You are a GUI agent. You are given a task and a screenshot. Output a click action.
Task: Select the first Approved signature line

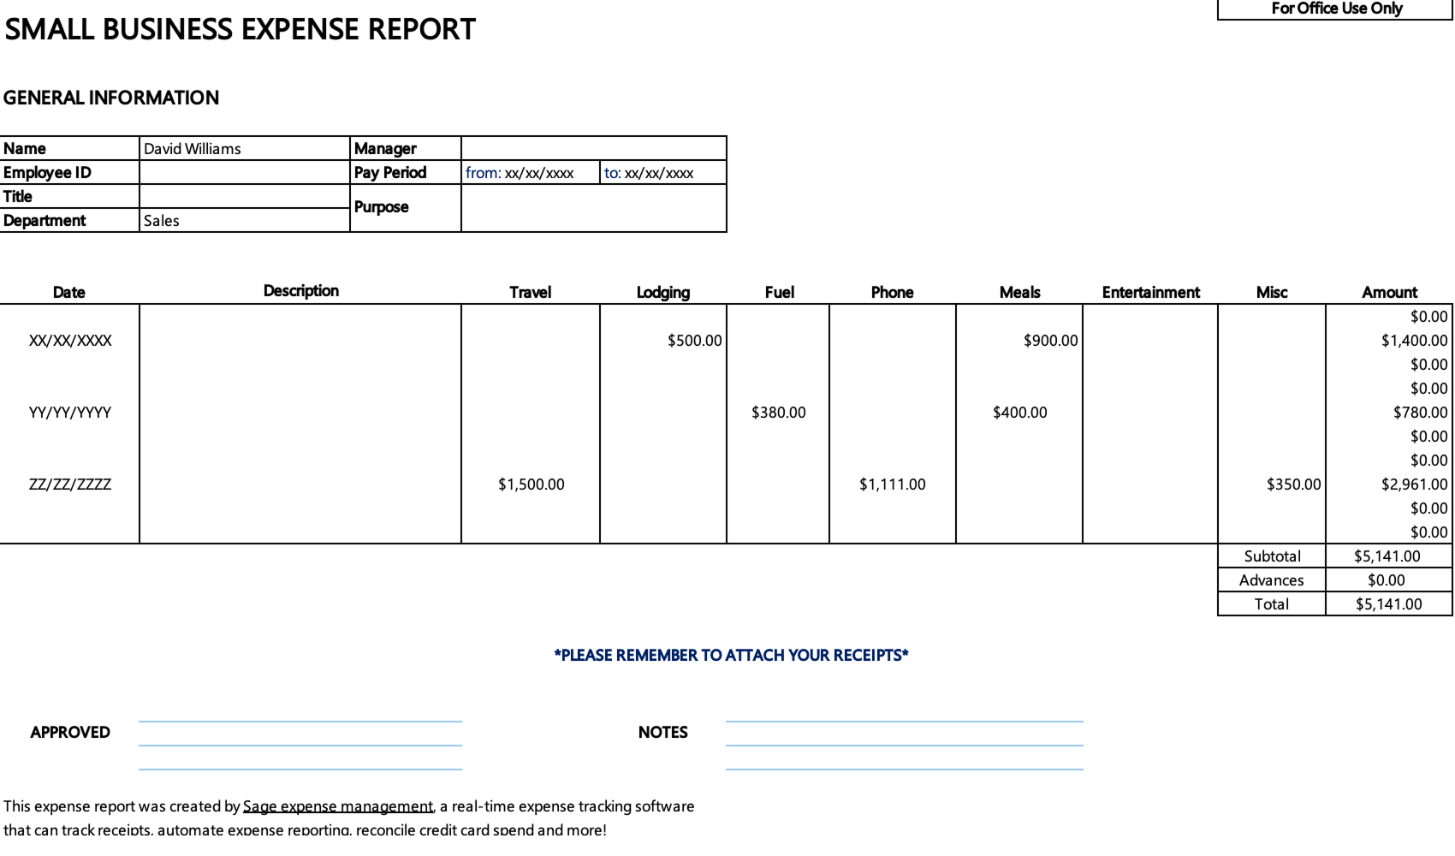coord(301,722)
